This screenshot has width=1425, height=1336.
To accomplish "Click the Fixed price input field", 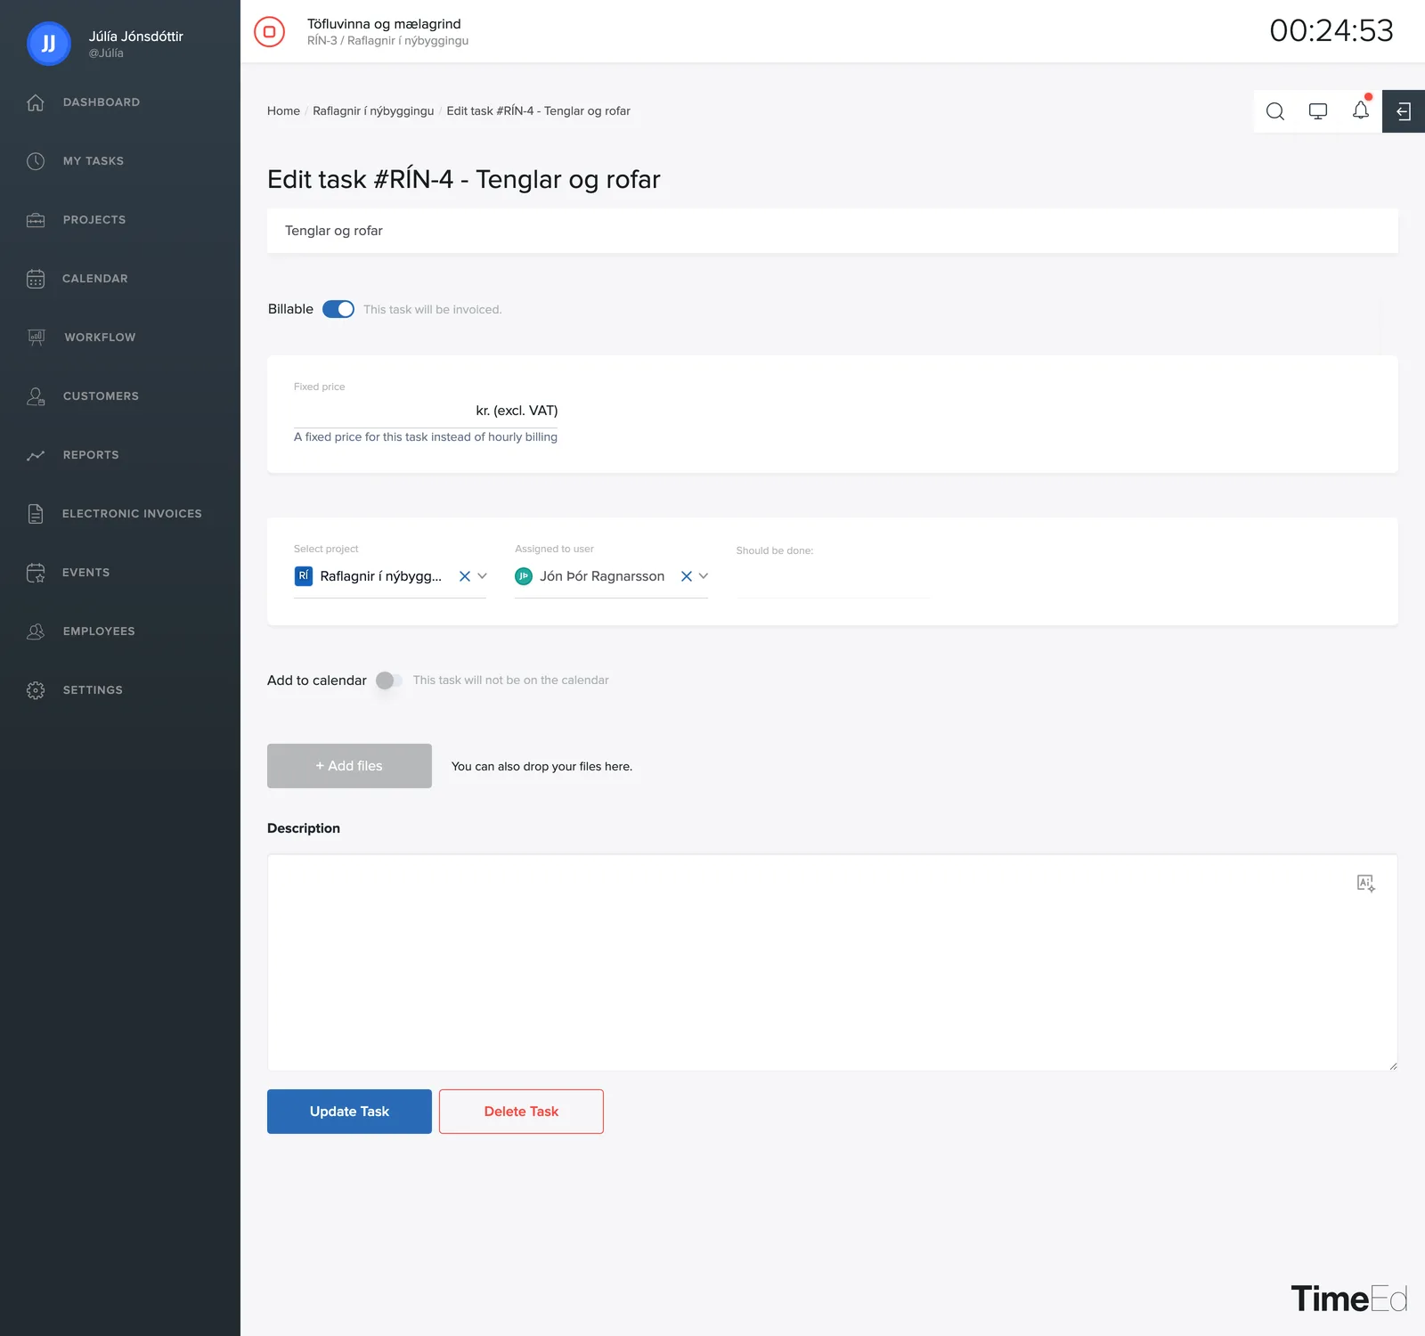I will (383, 411).
